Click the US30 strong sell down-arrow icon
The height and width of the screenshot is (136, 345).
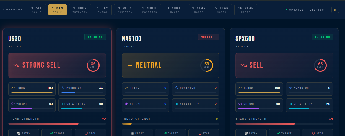(x=16, y=65)
